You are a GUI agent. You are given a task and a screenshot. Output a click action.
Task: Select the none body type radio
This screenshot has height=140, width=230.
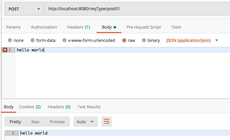(10, 40)
